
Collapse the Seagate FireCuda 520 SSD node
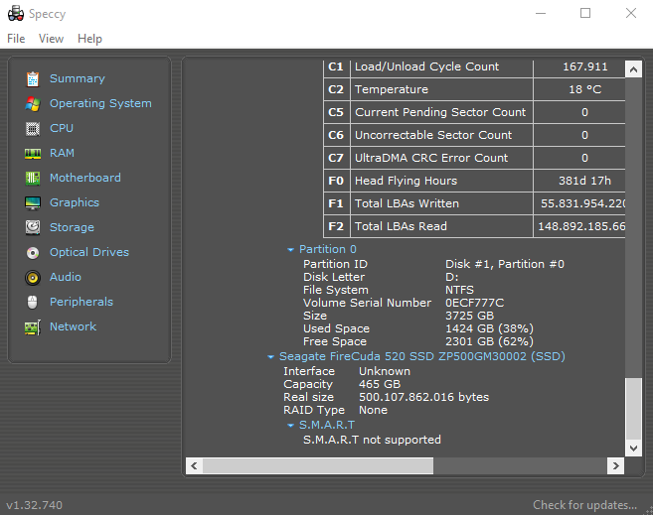point(270,357)
